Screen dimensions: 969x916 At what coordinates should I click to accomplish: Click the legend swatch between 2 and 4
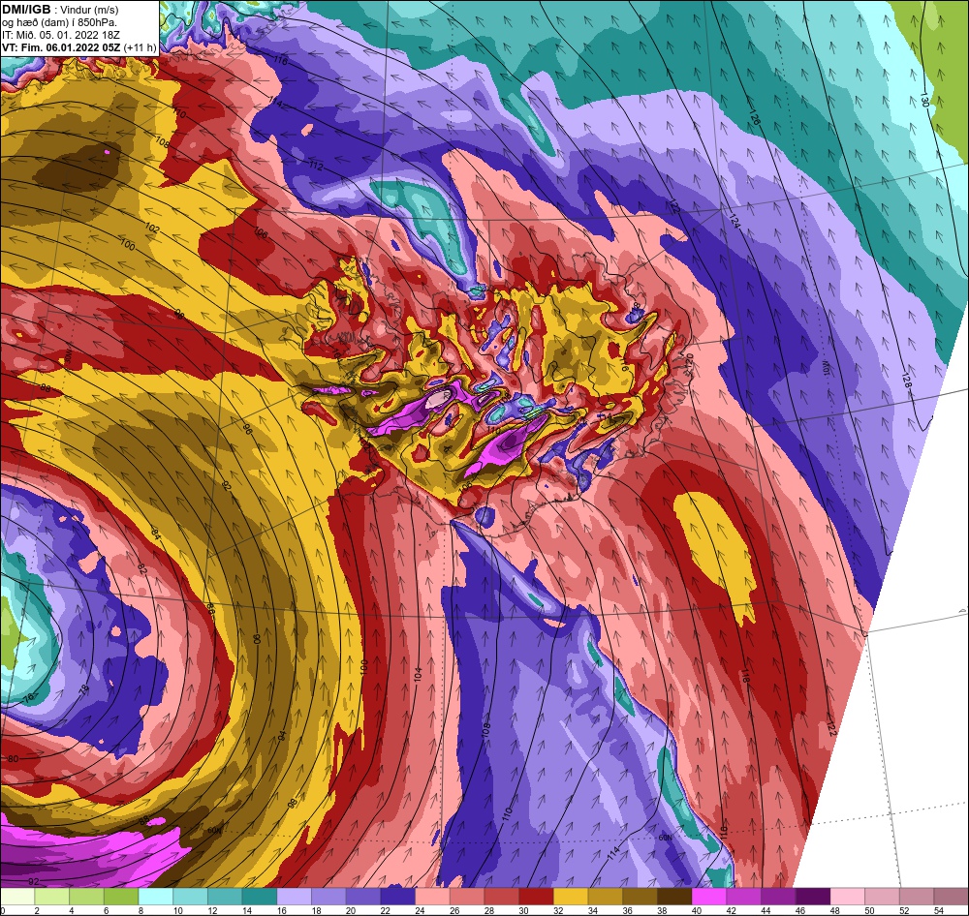coord(52,897)
